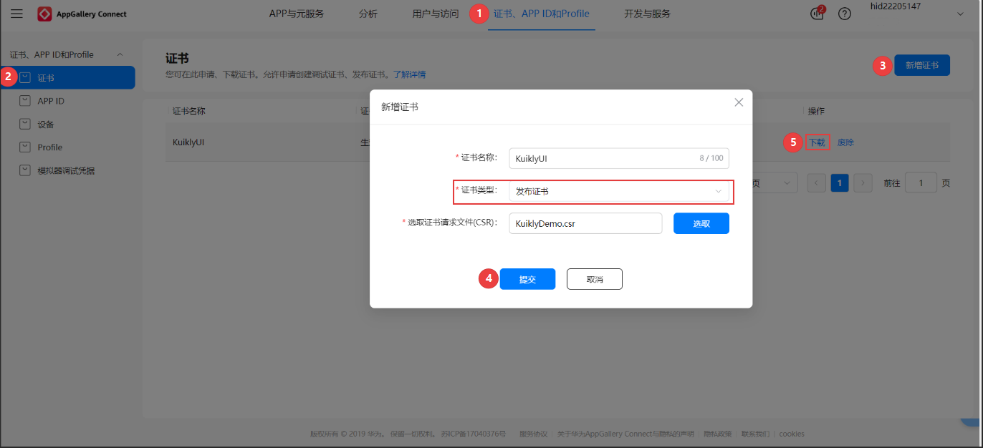The height and width of the screenshot is (448, 983).
Task: Click the icon beside 模拟器调试凭据
Action: [x=25, y=170]
